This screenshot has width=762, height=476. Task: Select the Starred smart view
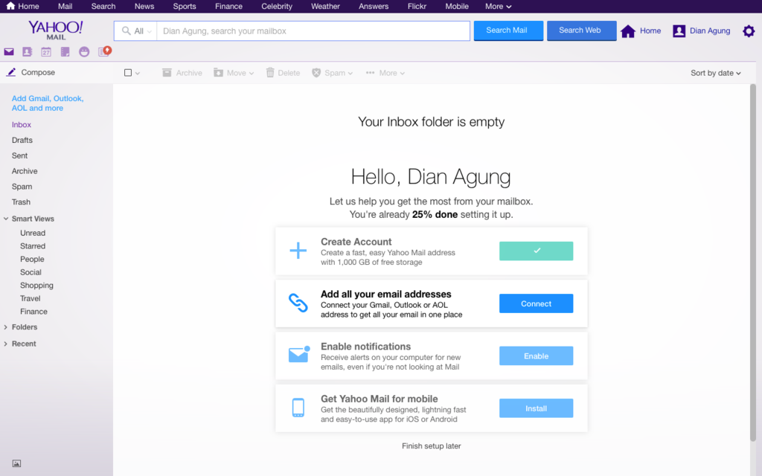click(x=33, y=246)
